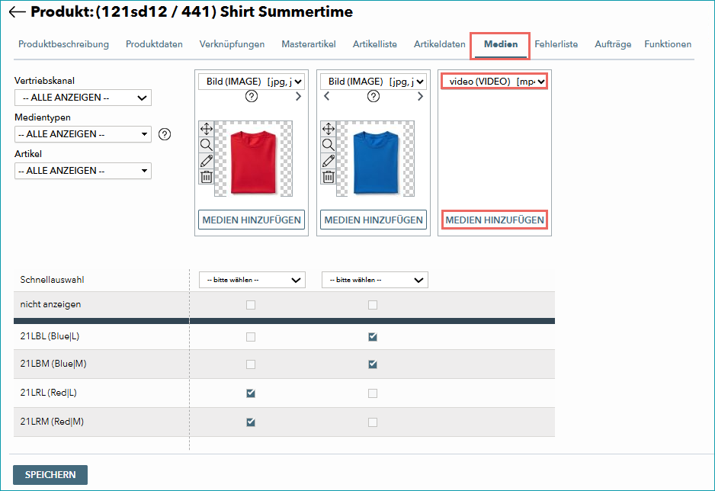Switch to the Produktbeschreibung tab
The image size is (715, 491).
click(63, 44)
